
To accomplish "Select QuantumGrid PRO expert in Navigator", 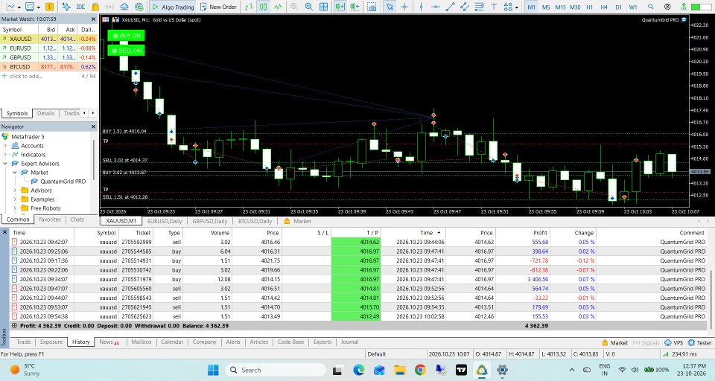I will pyautogui.click(x=63, y=182).
